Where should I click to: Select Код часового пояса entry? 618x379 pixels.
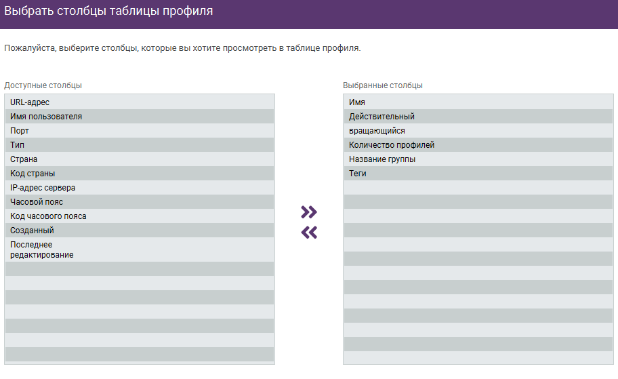point(140,216)
